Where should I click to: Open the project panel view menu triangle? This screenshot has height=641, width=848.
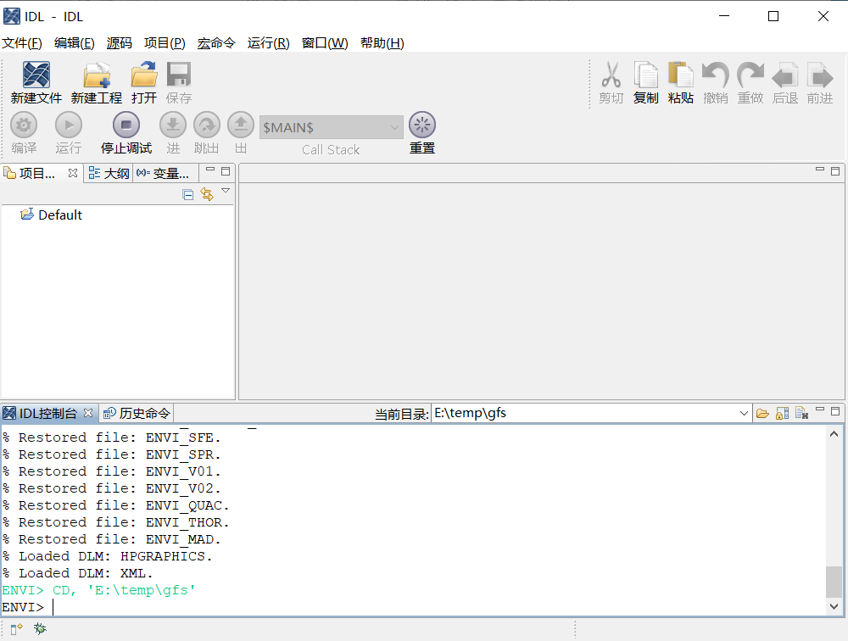pos(226,191)
